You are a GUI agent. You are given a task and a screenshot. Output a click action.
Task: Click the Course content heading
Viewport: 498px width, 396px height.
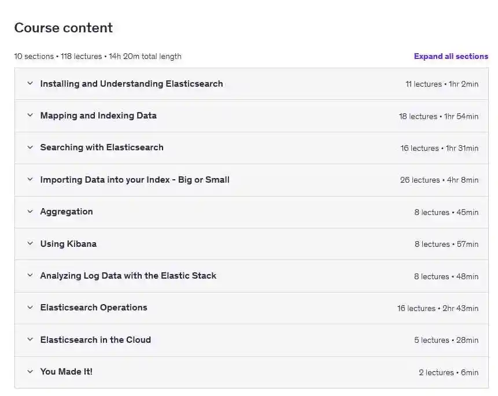64,28
